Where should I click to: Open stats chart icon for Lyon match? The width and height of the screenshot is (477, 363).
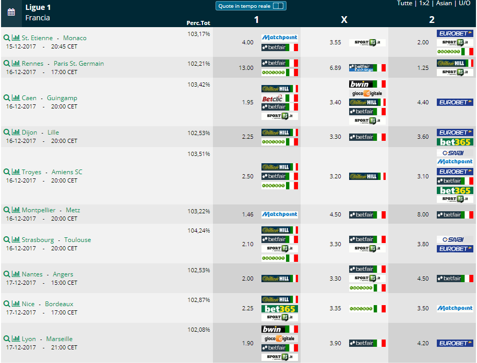point(16,338)
